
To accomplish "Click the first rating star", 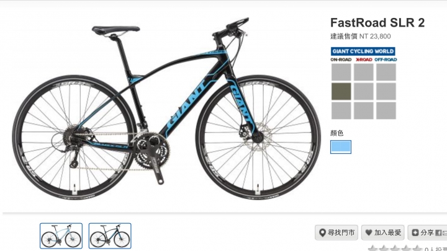I will click(373, 249).
